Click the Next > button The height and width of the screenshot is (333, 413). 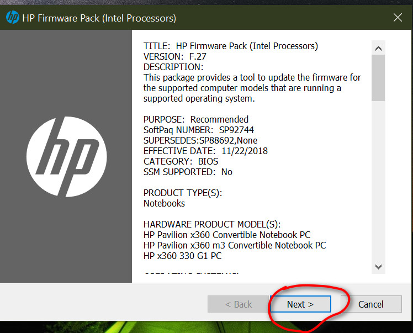coord(300,304)
